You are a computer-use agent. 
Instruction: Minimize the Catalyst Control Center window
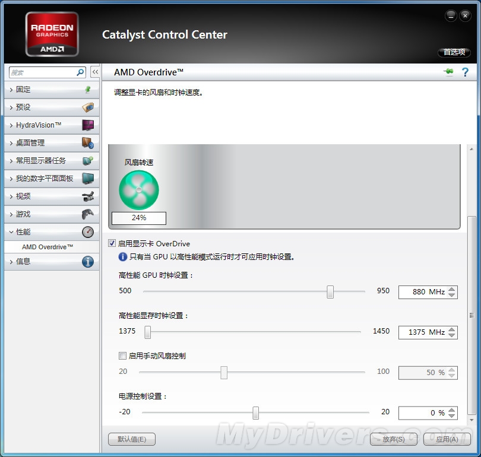tap(451, 16)
